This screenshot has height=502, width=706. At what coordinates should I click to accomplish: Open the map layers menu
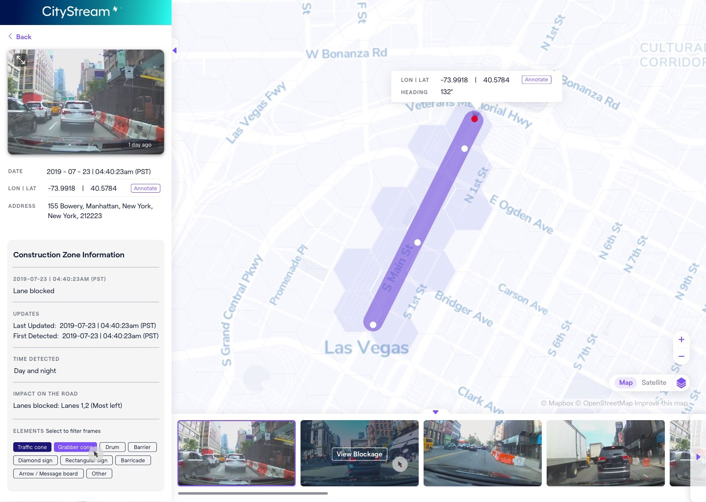(x=681, y=383)
